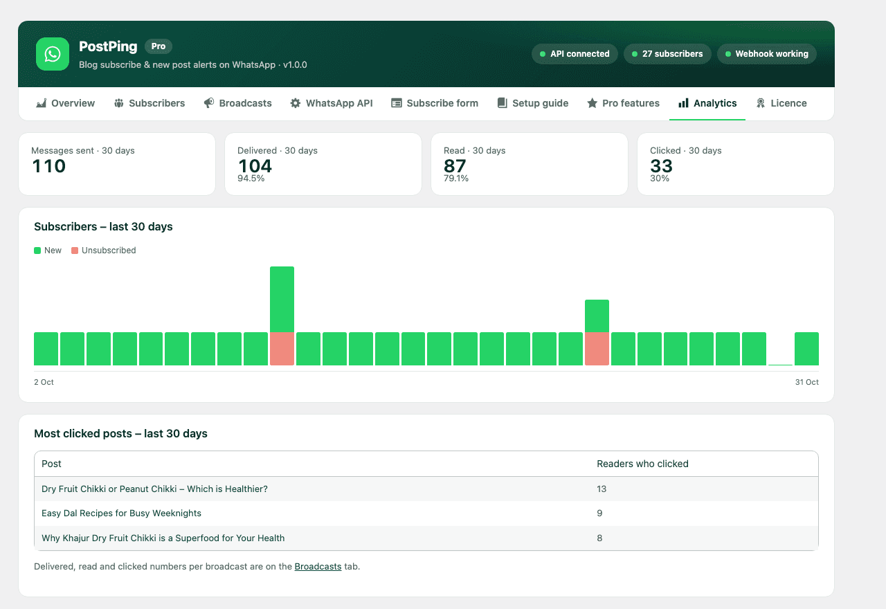Image resolution: width=886 pixels, height=609 pixels.
Task: Click the Pro features star icon
Action: [592, 103]
